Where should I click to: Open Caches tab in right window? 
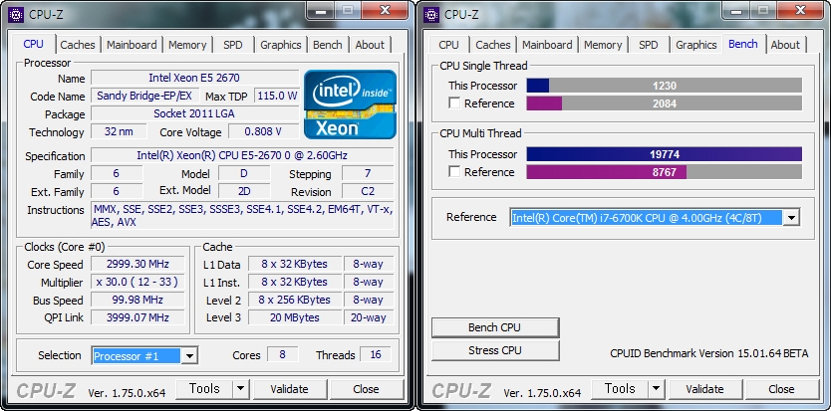(x=493, y=45)
